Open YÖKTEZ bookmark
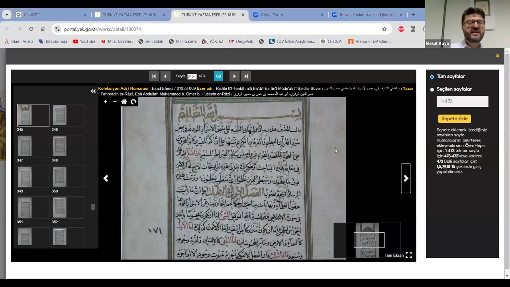This screenshot has width=510, height=287. coord(212,41)
